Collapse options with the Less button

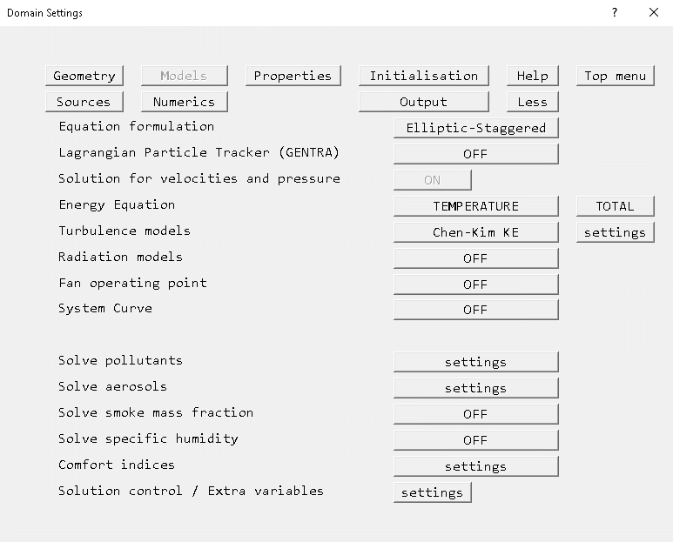click(x=532, y=102)
